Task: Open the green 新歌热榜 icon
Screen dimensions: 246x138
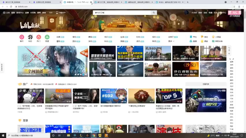Action: [x=213, y=41]
